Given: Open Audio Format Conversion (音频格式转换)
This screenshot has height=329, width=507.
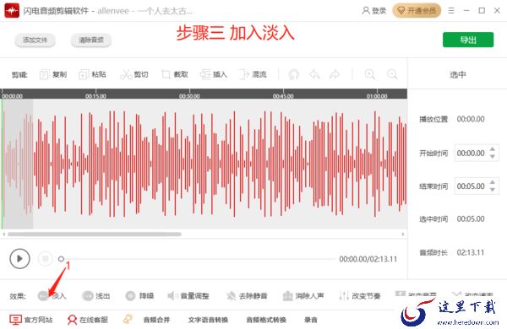Looking at the screenshot, I should [266, 320].
